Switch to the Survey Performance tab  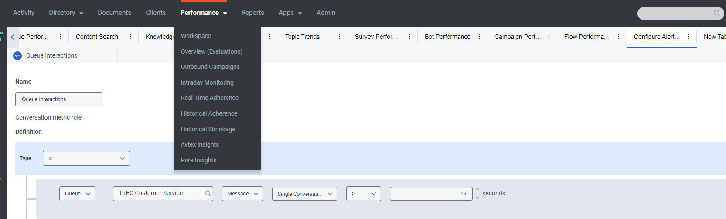tap(376, 37)
